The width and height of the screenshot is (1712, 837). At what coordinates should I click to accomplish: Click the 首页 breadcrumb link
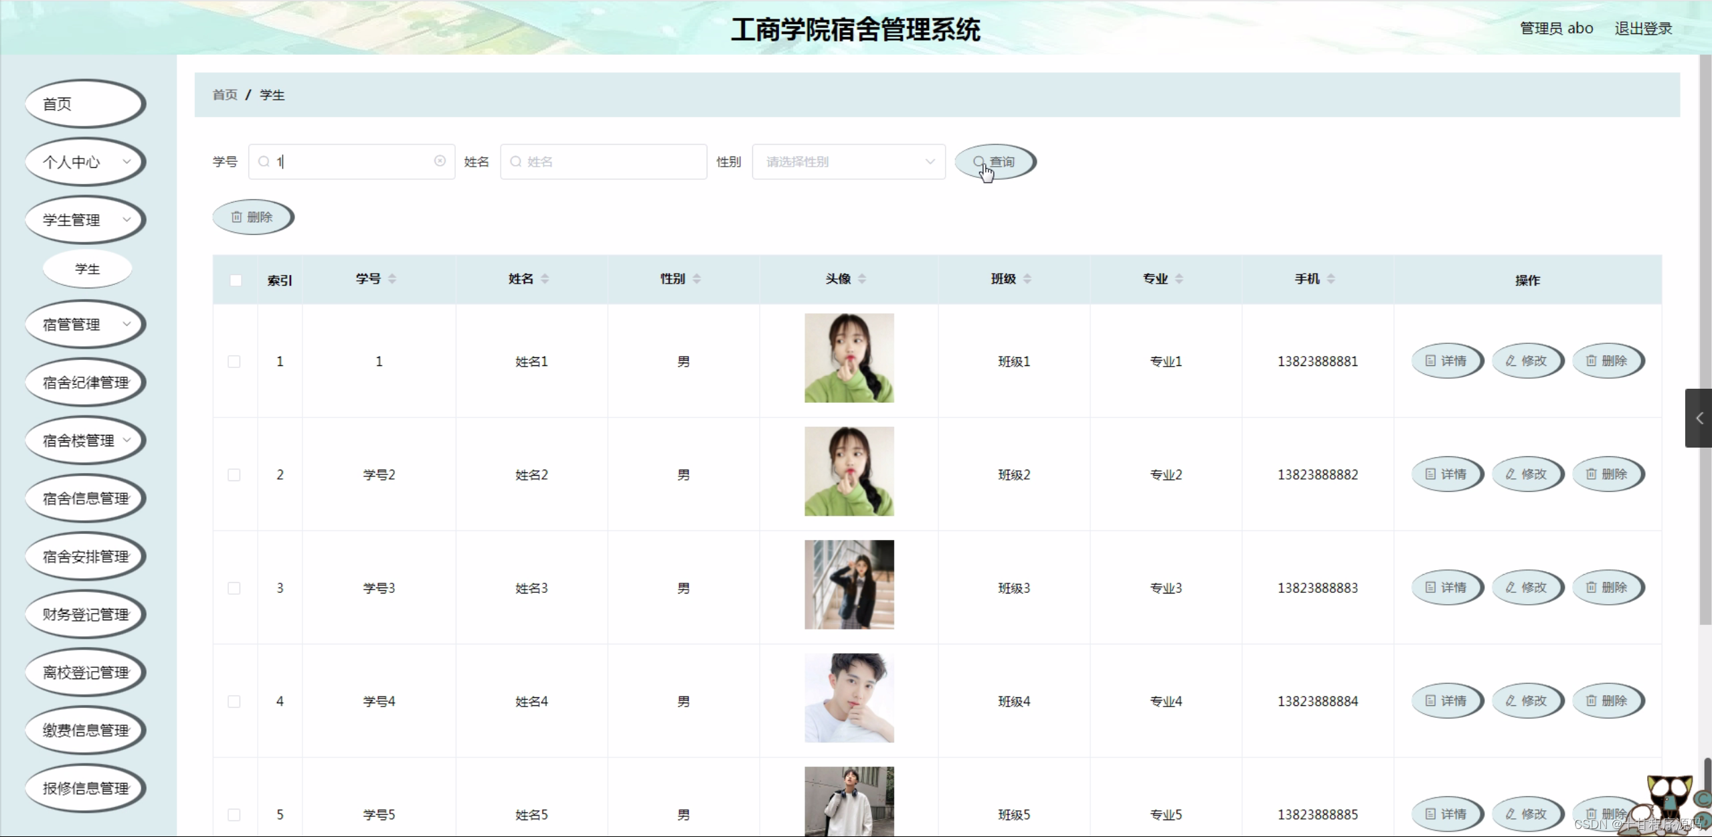point(225,95)
